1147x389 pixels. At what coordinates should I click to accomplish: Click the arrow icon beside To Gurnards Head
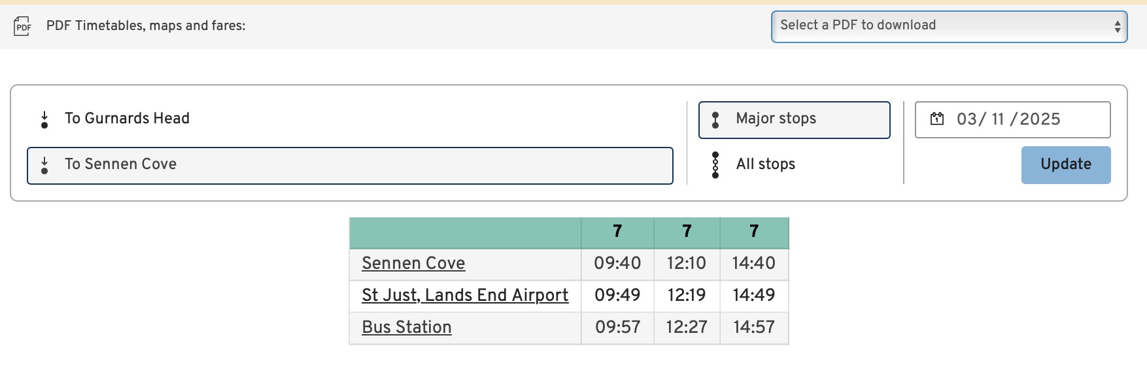[x=44, y=119]
